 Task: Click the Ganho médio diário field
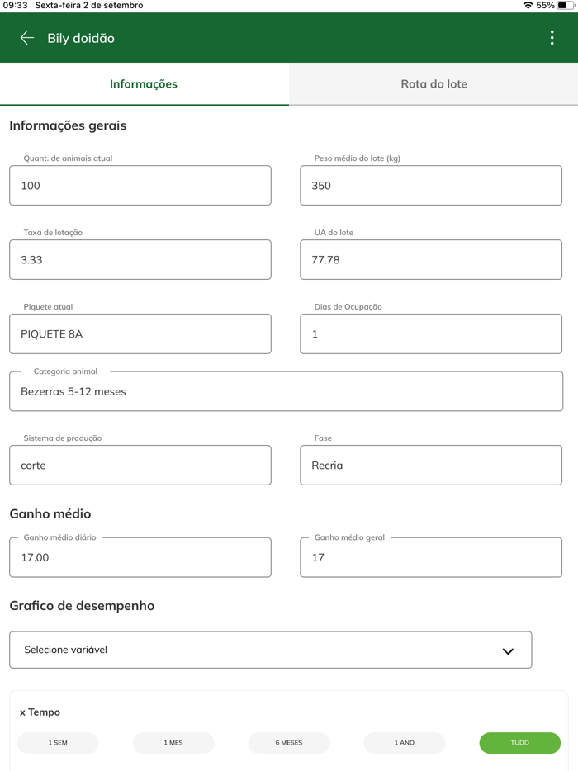tap(140, 557)
